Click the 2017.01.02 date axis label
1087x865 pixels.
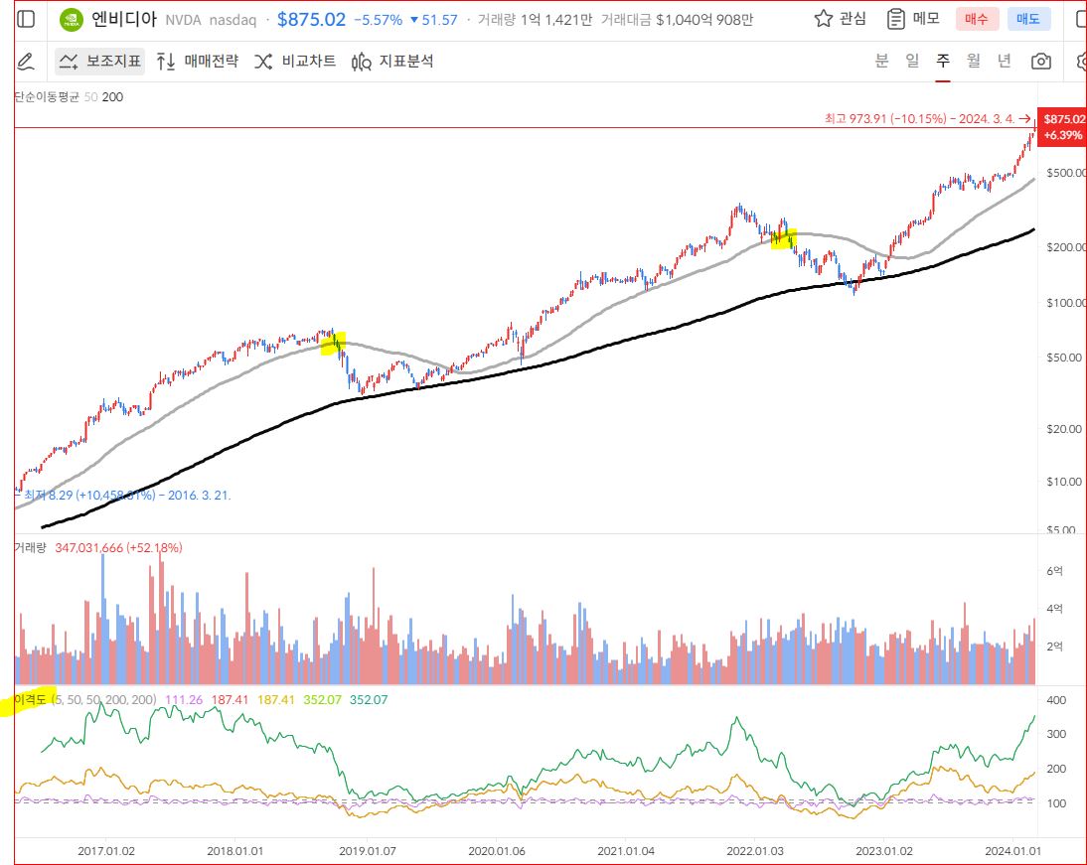pyautogui.click(x=106, y=850)
